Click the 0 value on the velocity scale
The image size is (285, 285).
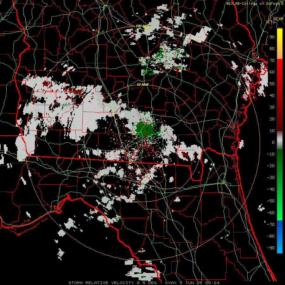tap(273, 142)
